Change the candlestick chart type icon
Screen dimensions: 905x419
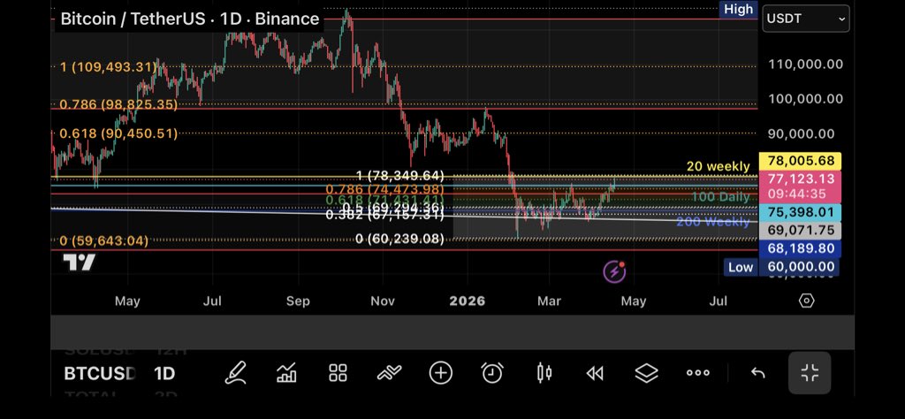(544, 373)
